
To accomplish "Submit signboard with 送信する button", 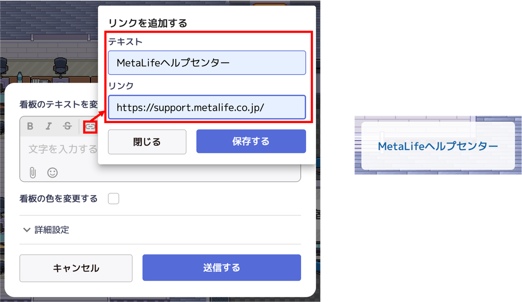I will (222, 268).
